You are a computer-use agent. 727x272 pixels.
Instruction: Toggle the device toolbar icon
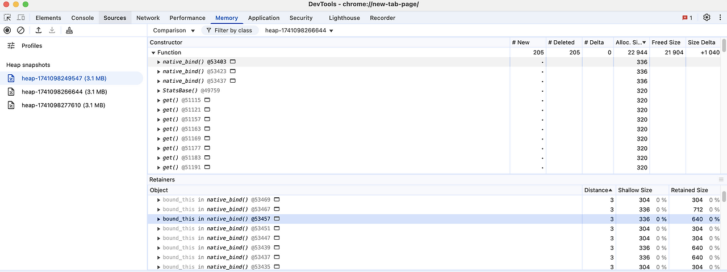point(22,18)
